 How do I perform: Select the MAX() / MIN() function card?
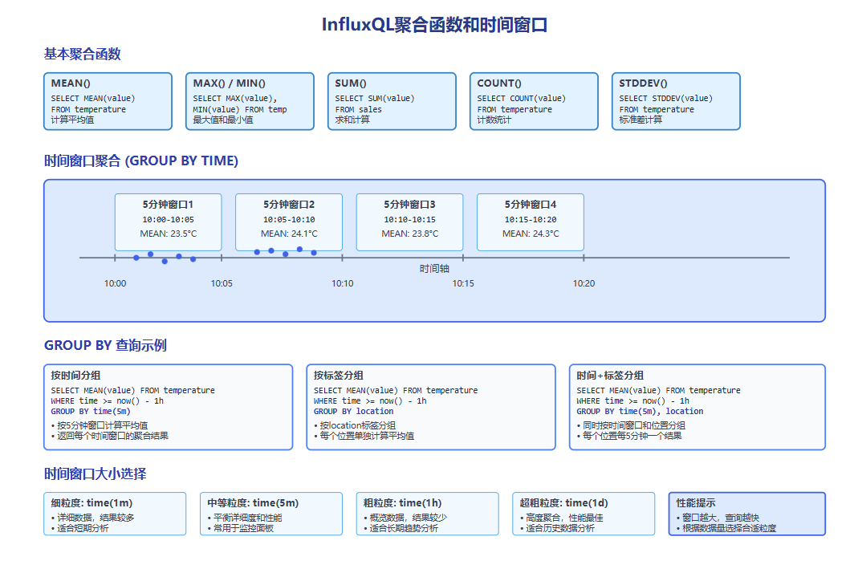click(x=250, y=101)
